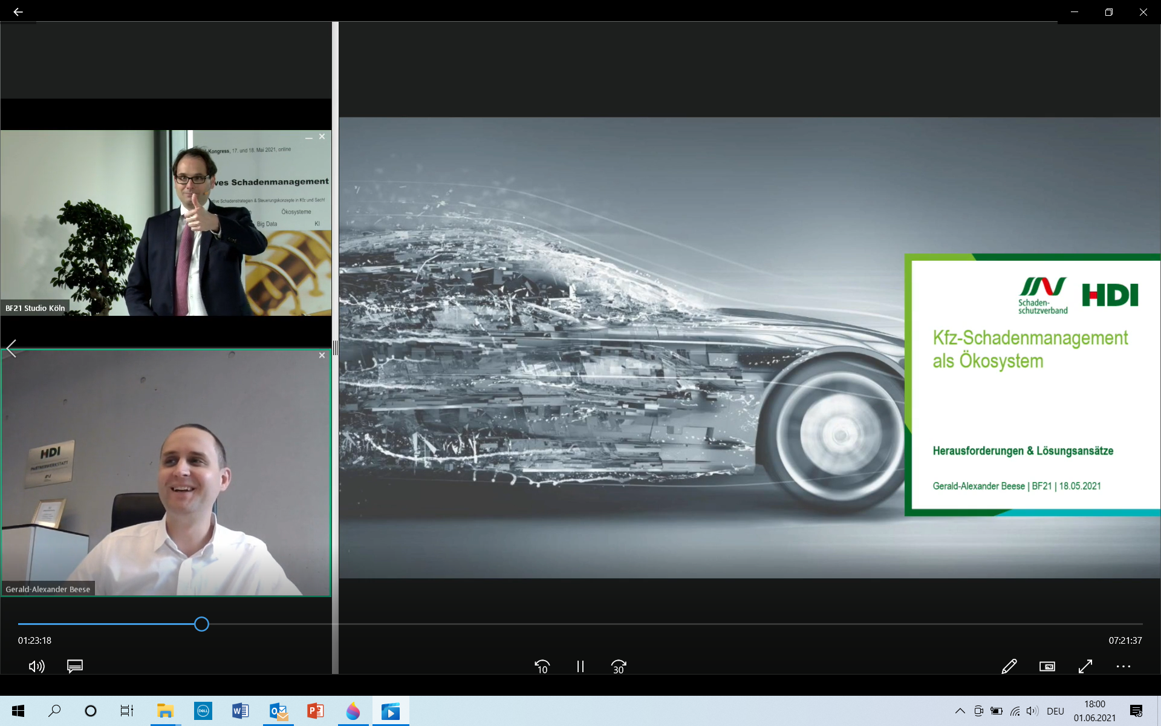Screen dimensions: 1161x726
Task: Show hidden system tray icons
Action: (960, 711)
